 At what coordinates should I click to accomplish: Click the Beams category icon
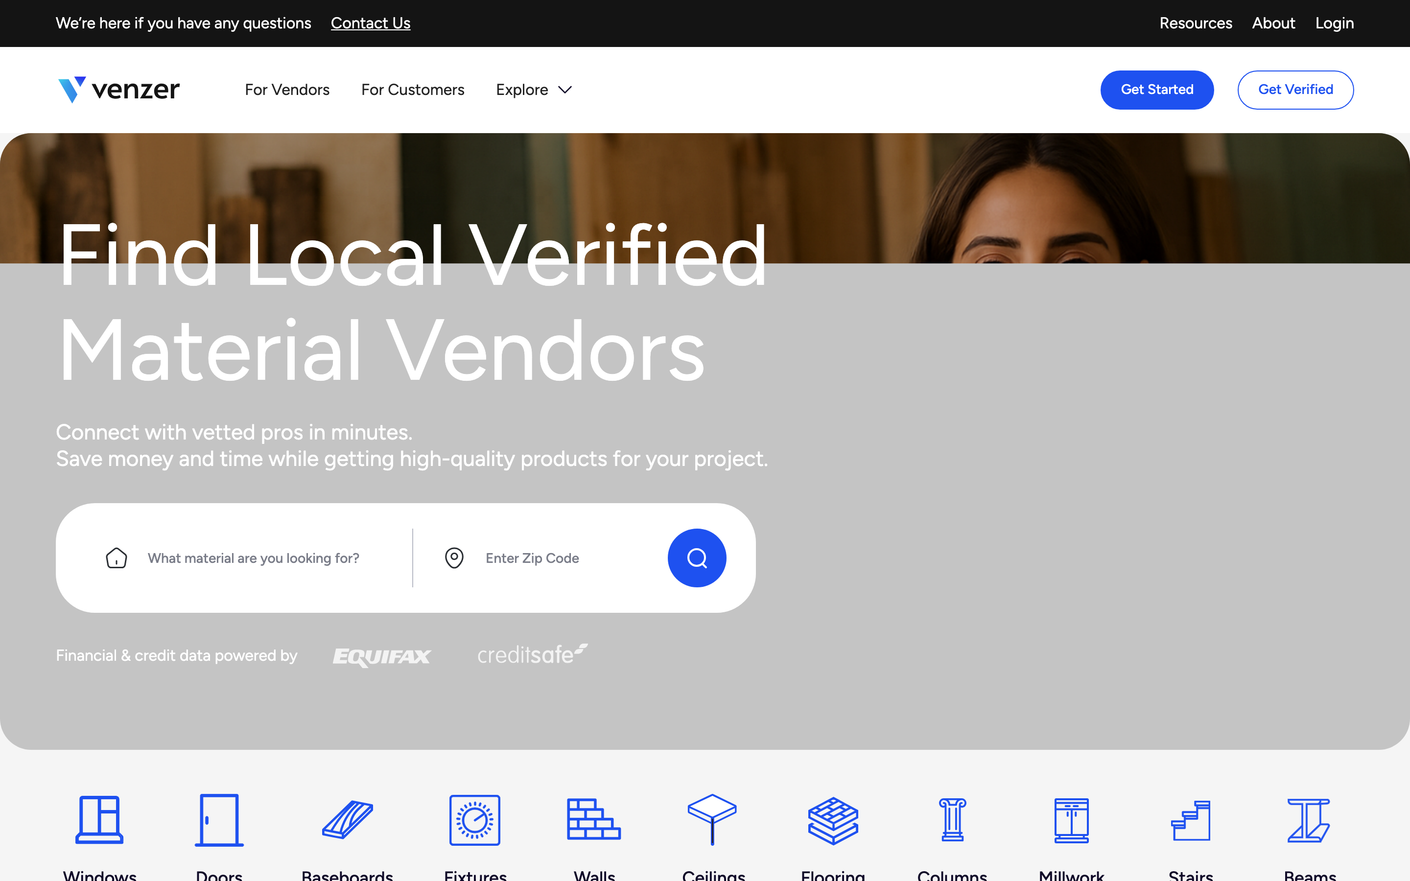coord(1309,819)
